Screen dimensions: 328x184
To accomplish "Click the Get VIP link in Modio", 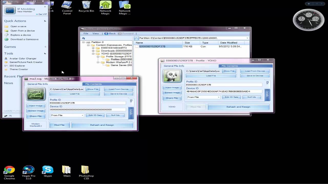I will (x=42, y=14).
